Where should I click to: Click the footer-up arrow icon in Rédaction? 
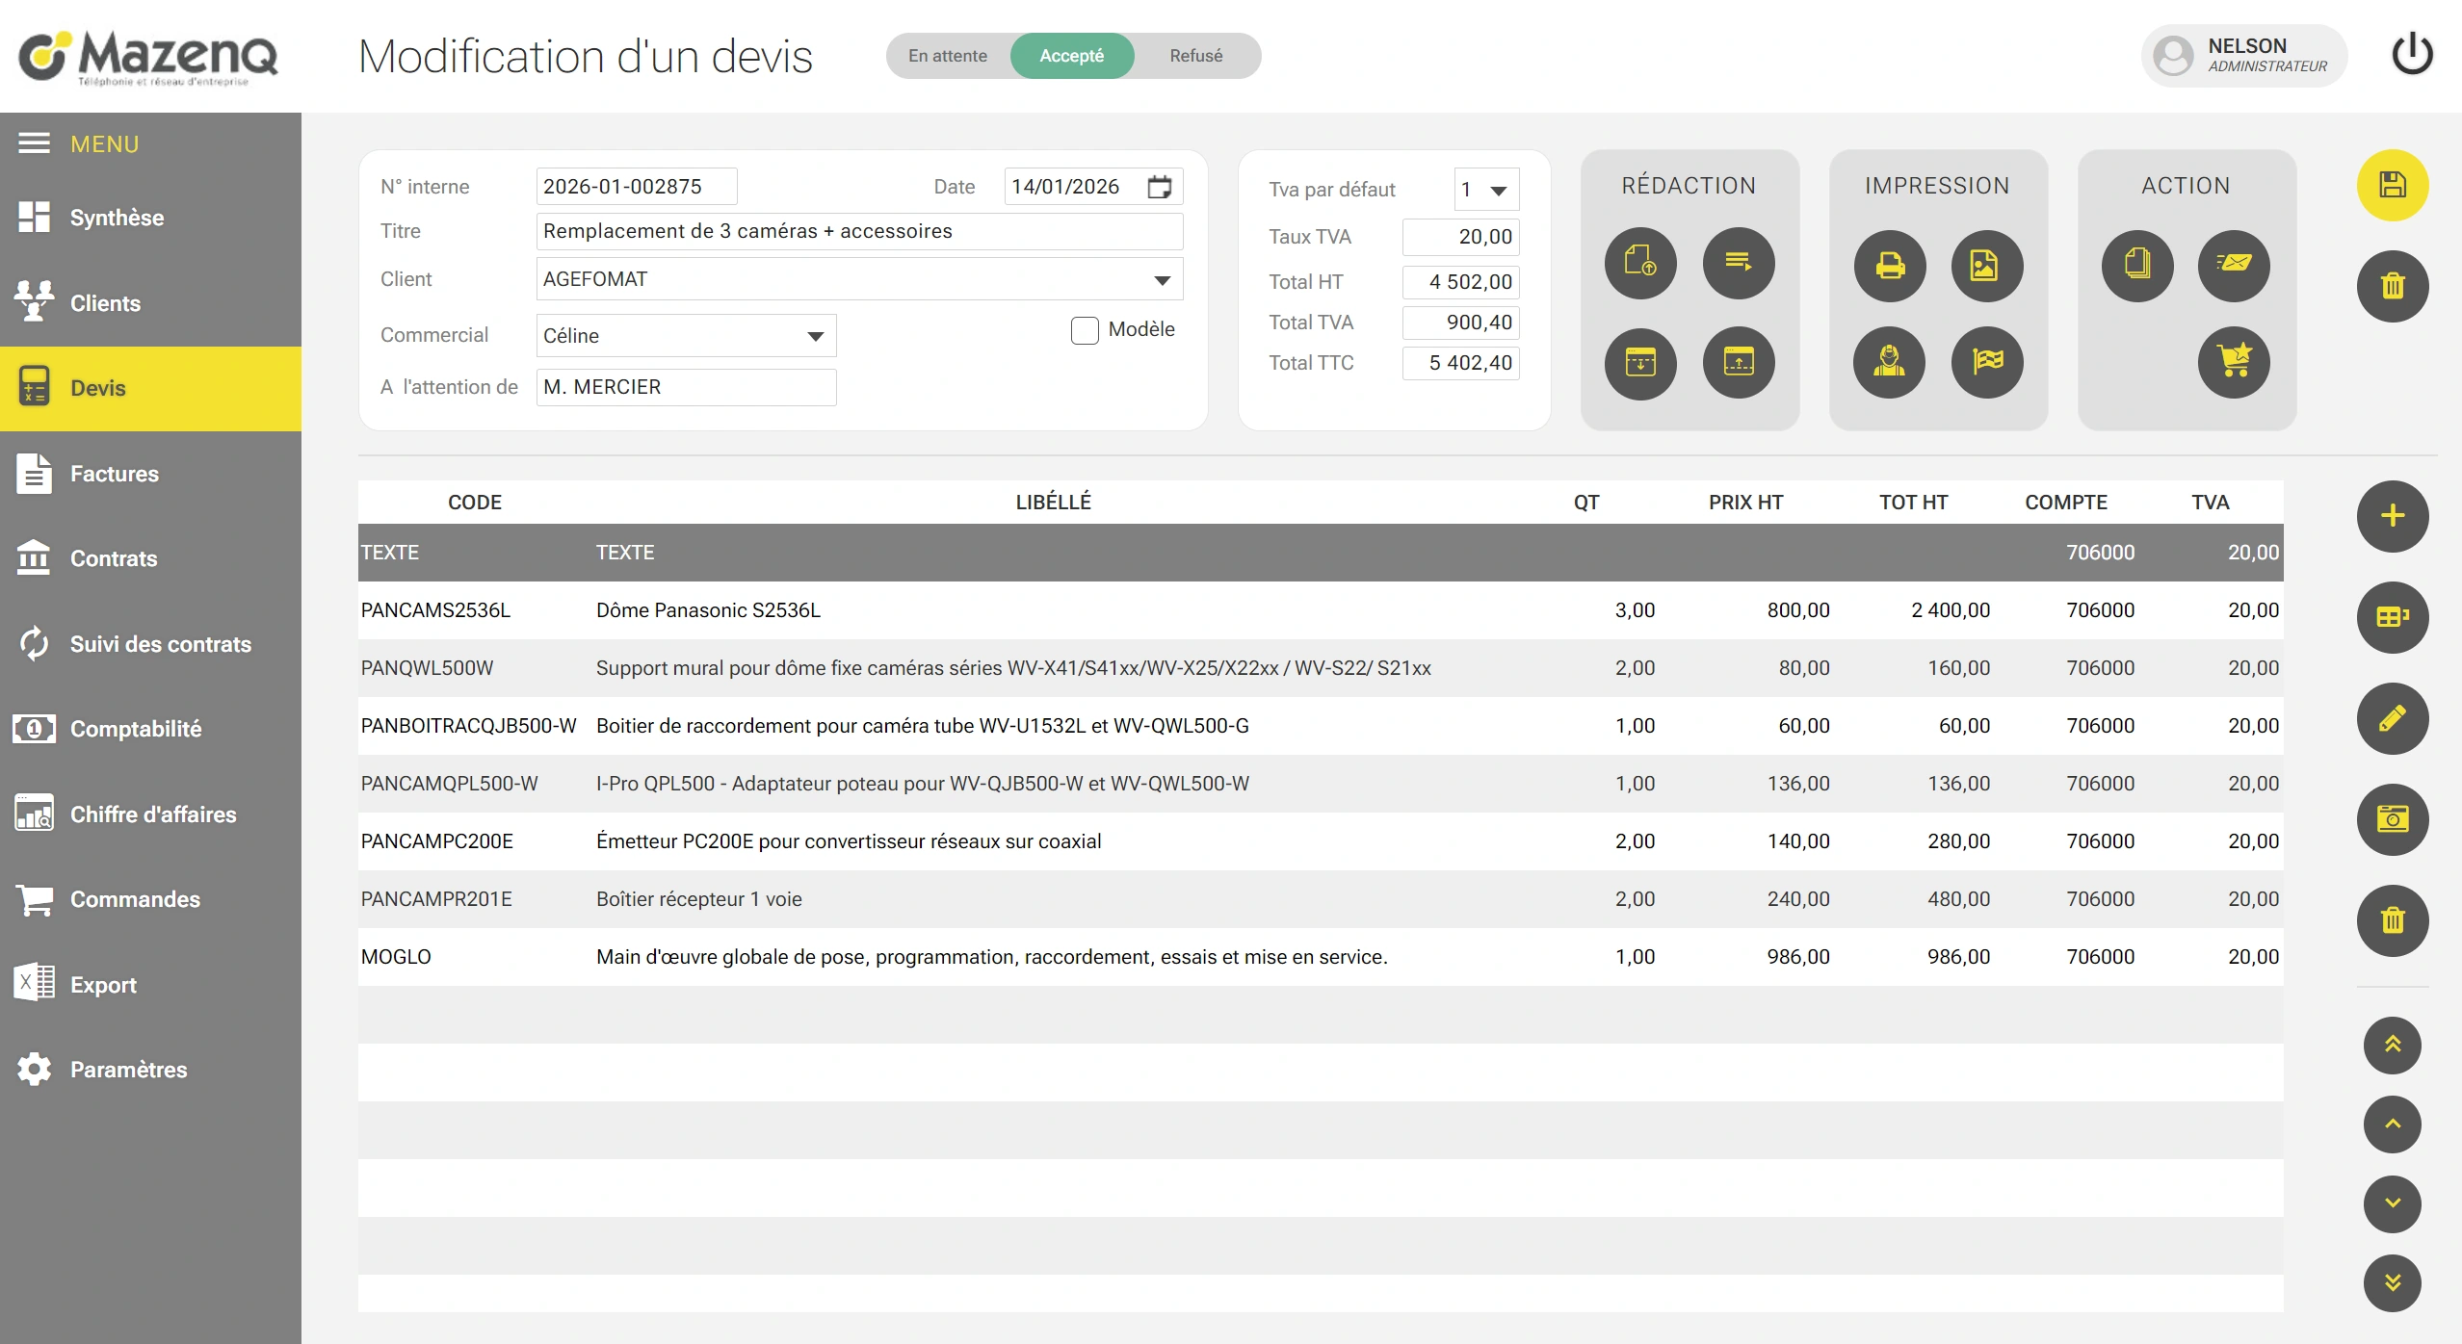[1739, 362]
